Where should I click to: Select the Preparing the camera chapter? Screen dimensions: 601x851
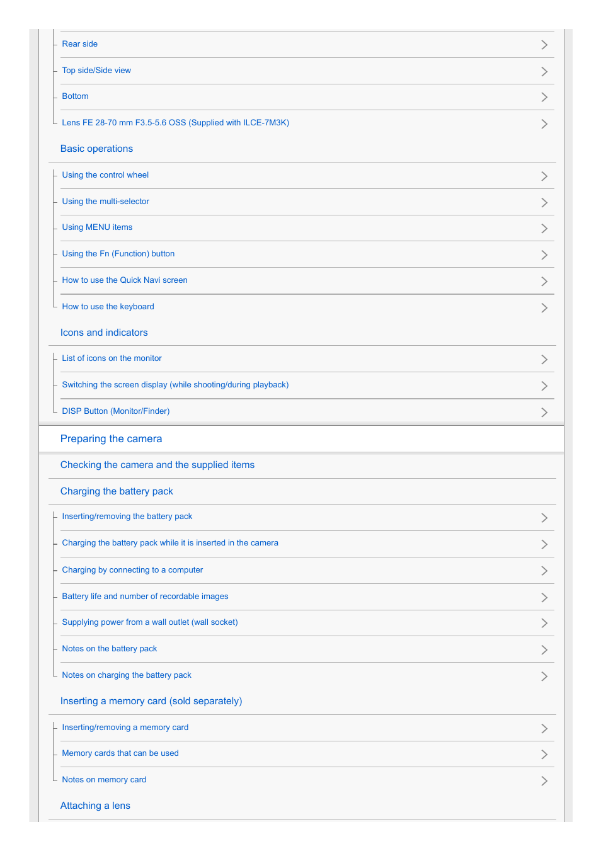[111, 439]
